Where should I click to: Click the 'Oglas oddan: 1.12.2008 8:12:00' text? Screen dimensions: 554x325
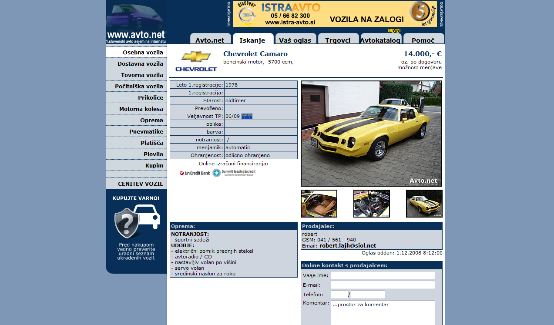coord(402,253)
